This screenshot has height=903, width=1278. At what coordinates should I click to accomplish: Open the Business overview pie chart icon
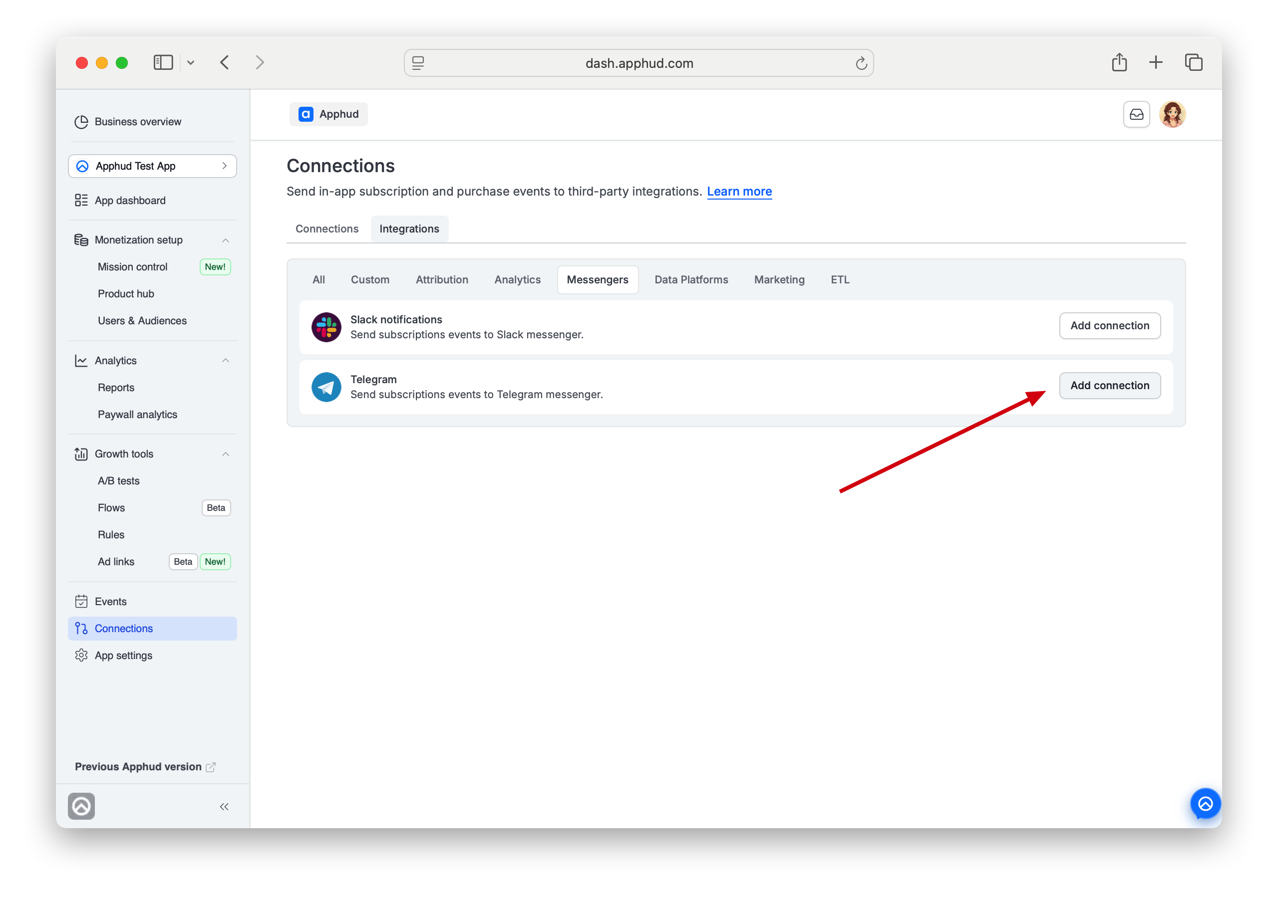[x=81, y=122]
